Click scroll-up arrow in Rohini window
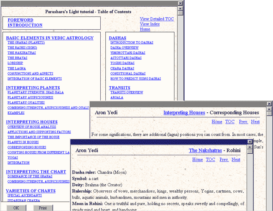 tap(250, 147)
